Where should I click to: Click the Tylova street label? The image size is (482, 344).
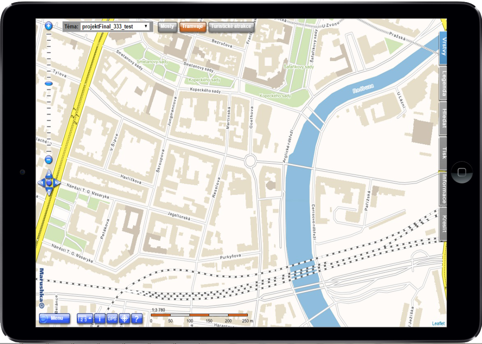(60, 73)
